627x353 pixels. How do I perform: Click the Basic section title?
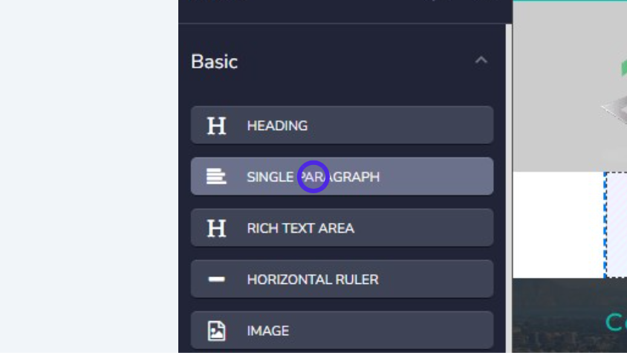pyautogui.click(x=215, y=61)
